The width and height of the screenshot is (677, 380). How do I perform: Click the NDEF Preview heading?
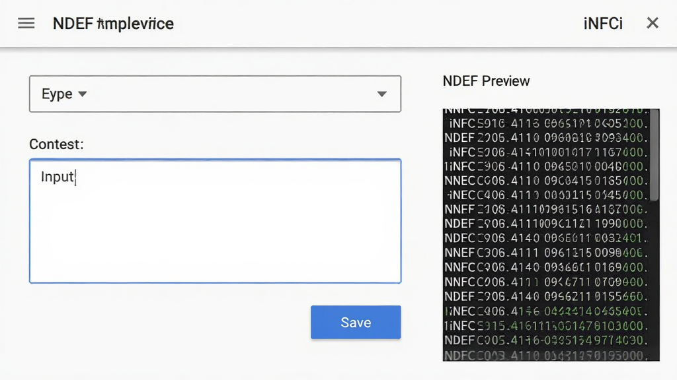486,81
